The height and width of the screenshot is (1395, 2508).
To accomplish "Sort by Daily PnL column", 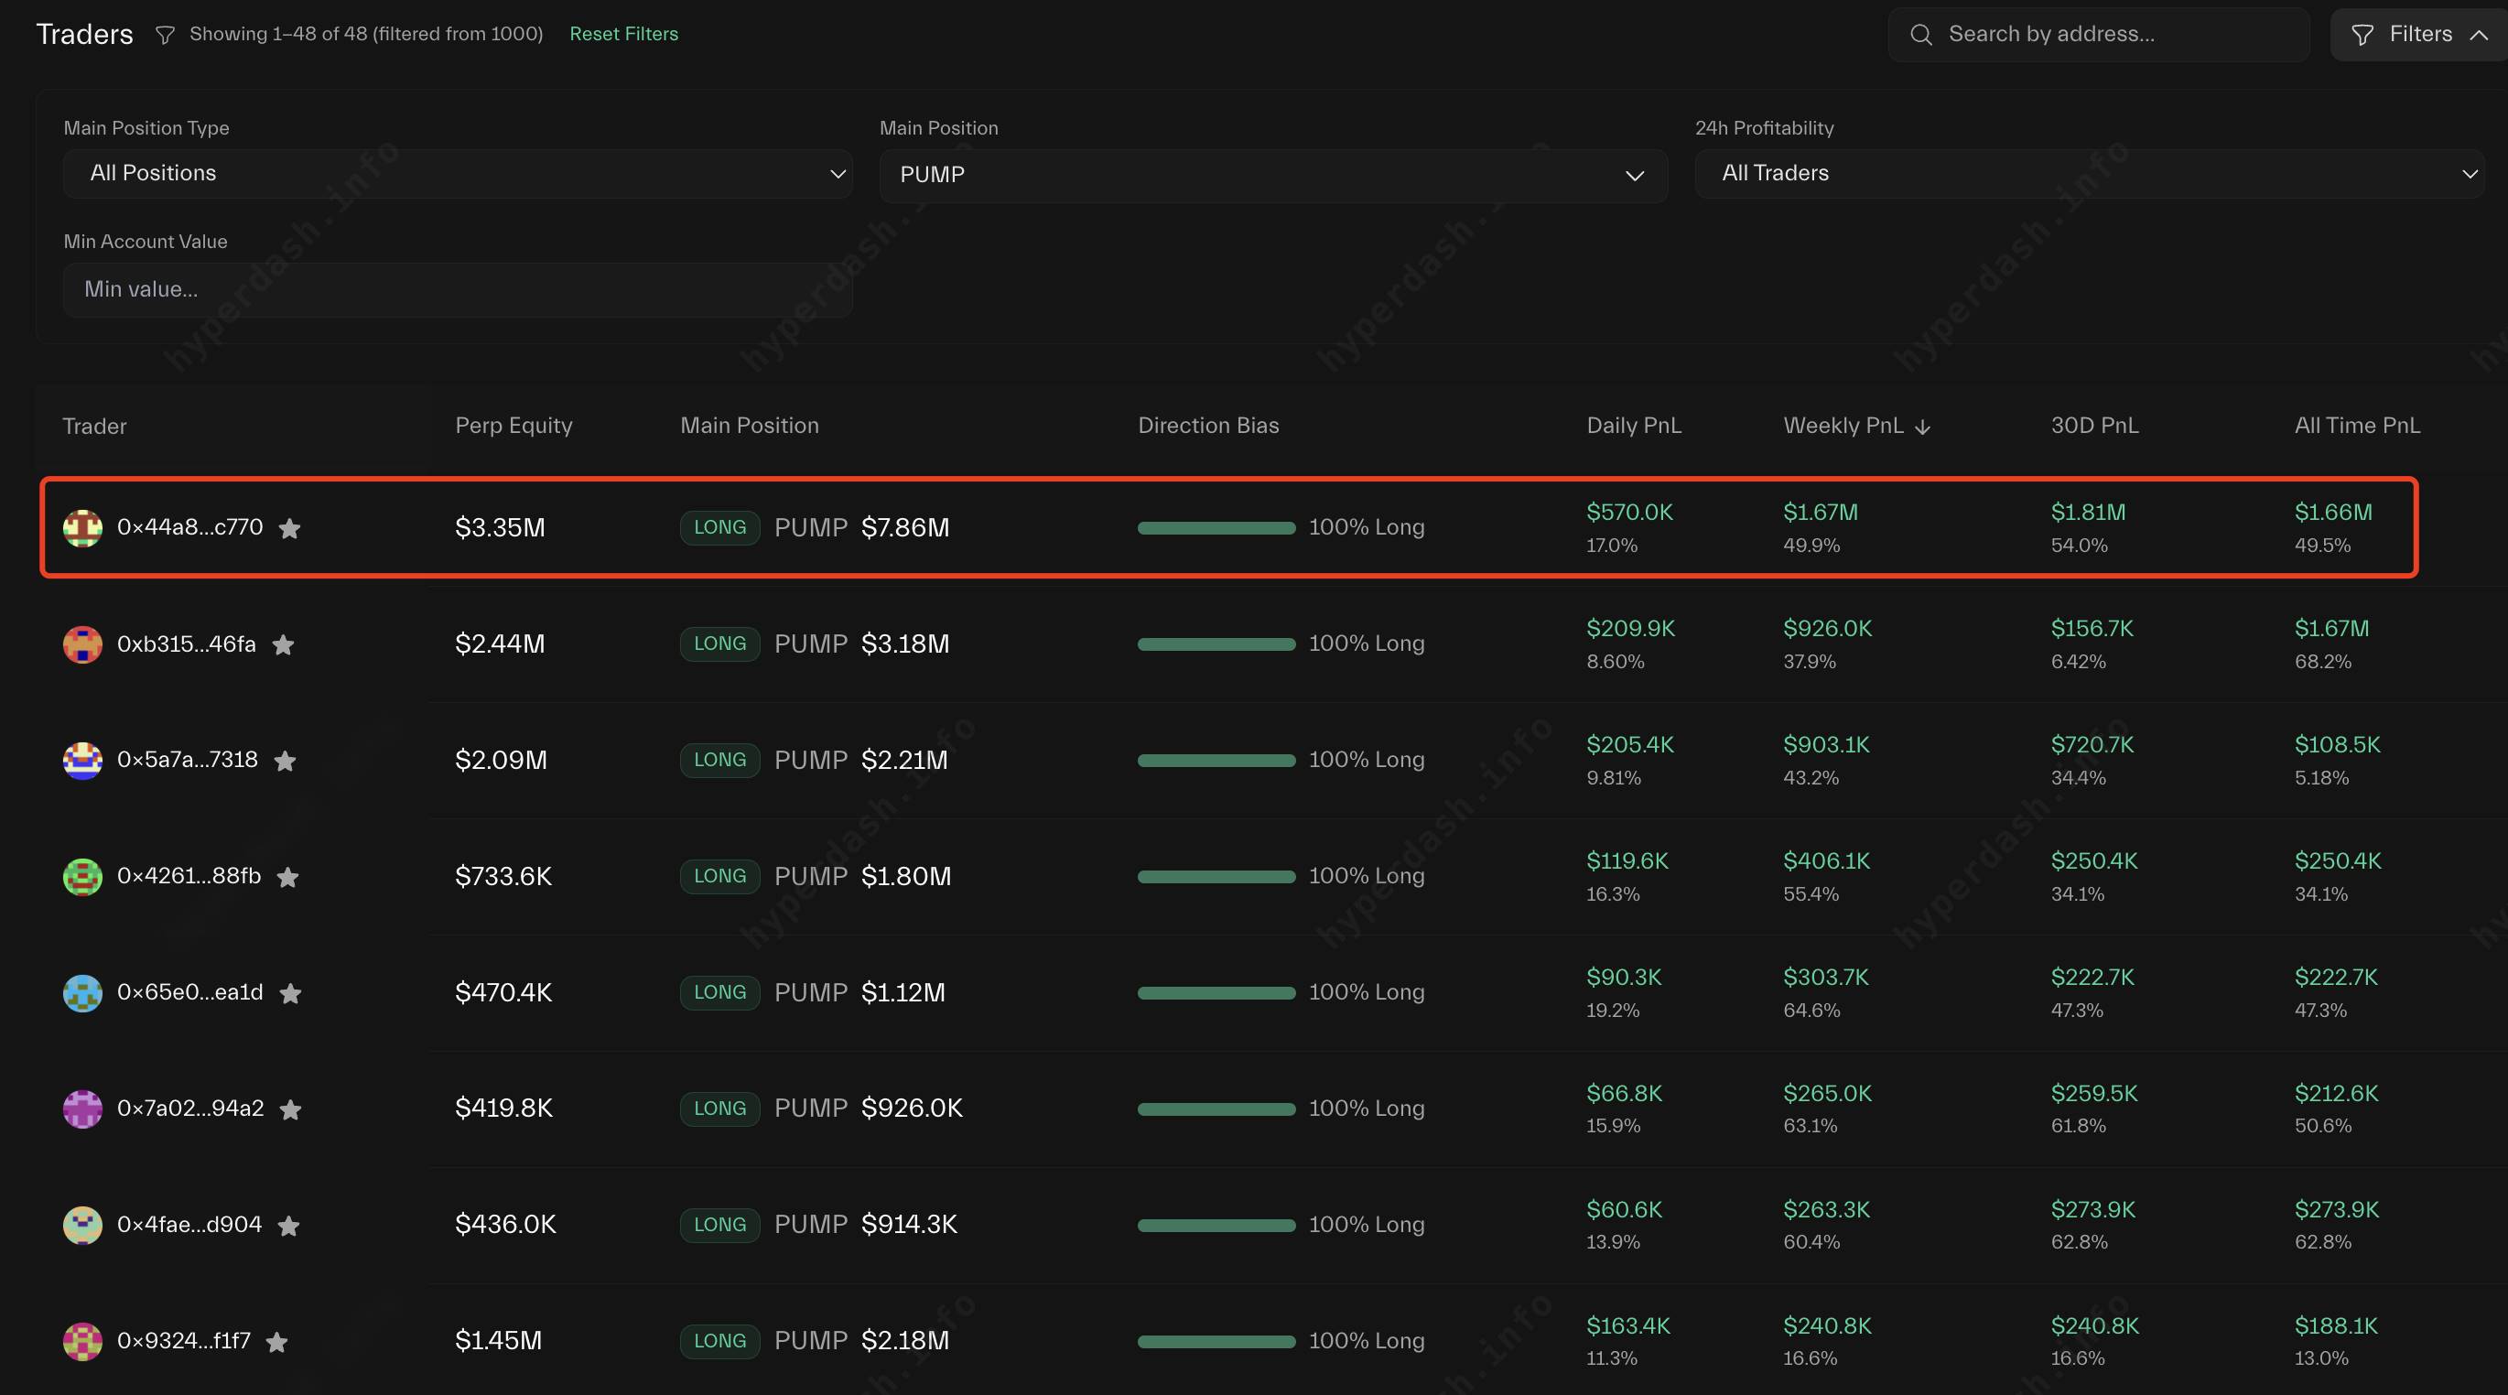I will [1634, 426].
